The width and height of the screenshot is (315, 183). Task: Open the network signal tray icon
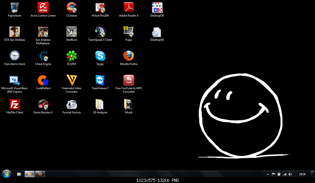[x=285, y=174]
